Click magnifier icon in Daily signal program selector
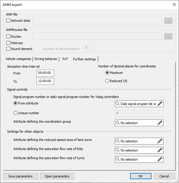The width and height of the screenshot is (179, 183). point(117,104)
